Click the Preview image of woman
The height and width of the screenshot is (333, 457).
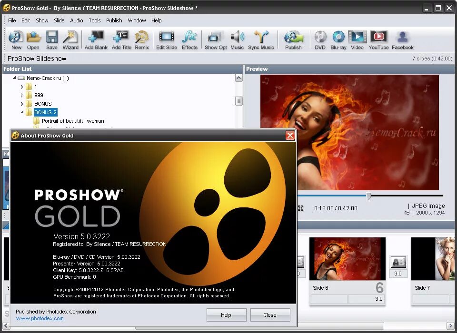349,133
